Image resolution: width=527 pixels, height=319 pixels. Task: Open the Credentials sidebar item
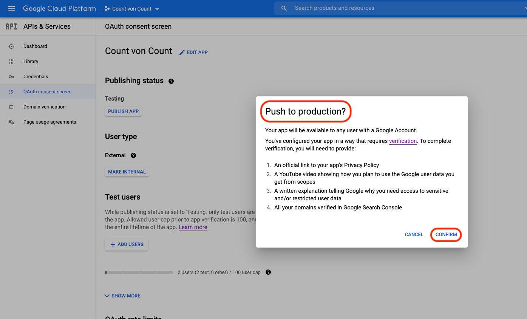point(36,77)
